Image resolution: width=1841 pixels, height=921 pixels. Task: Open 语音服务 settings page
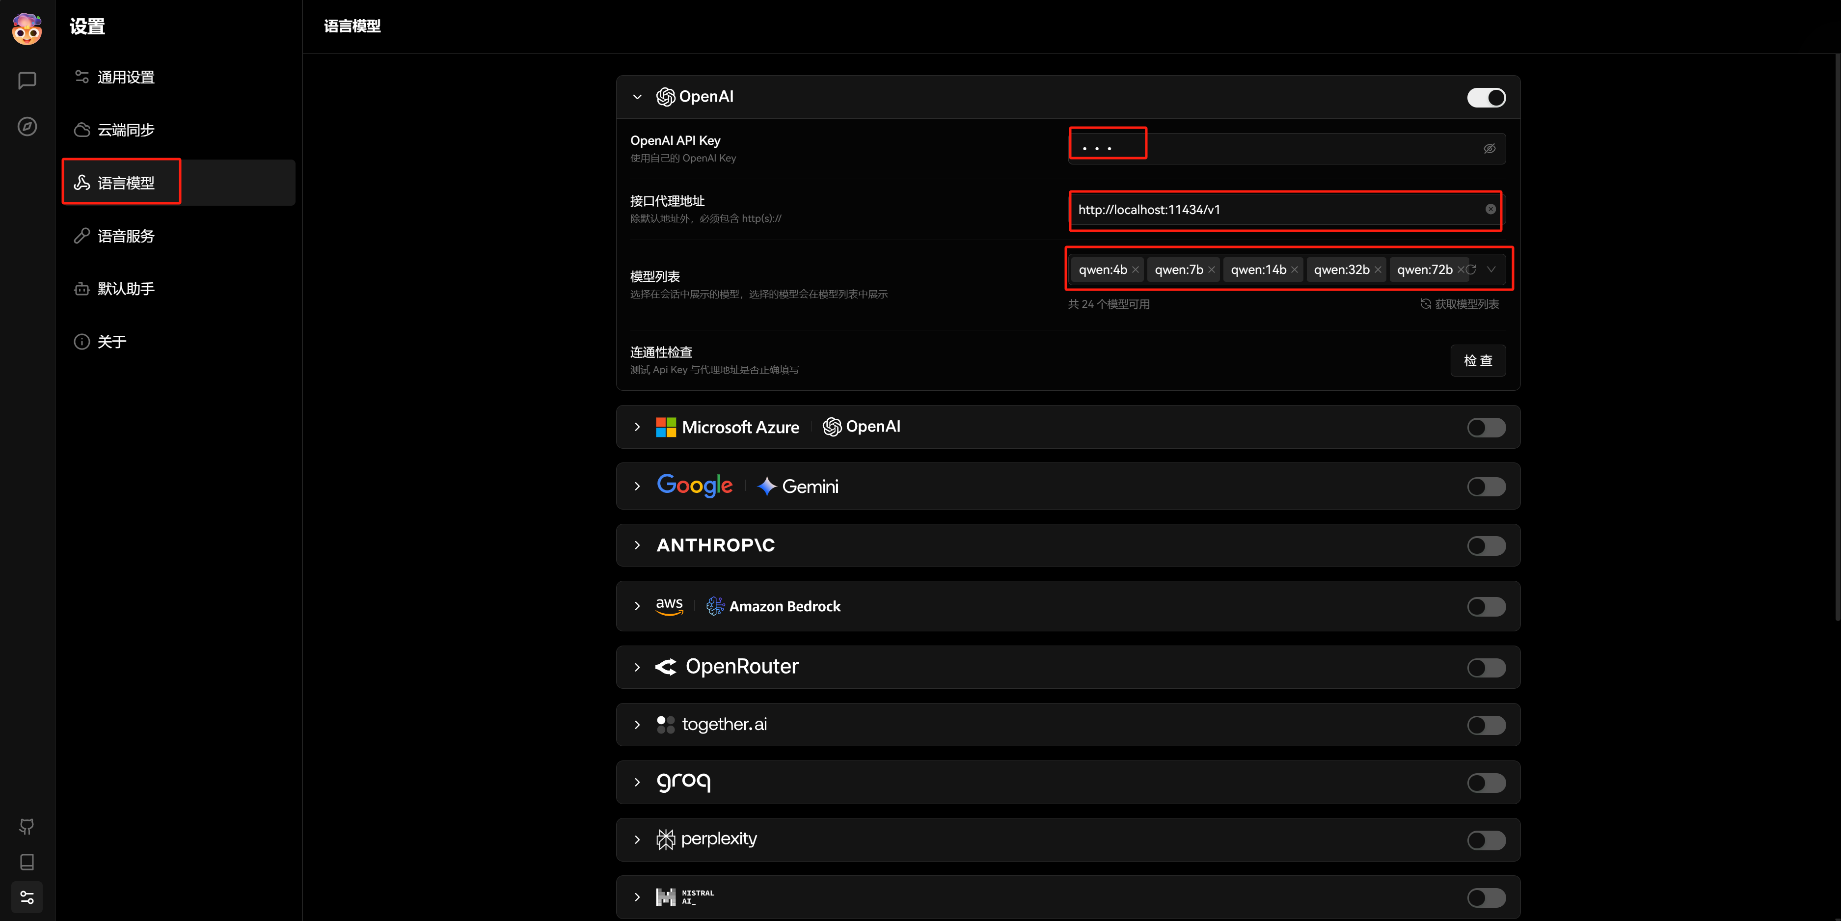click(126, 236)
